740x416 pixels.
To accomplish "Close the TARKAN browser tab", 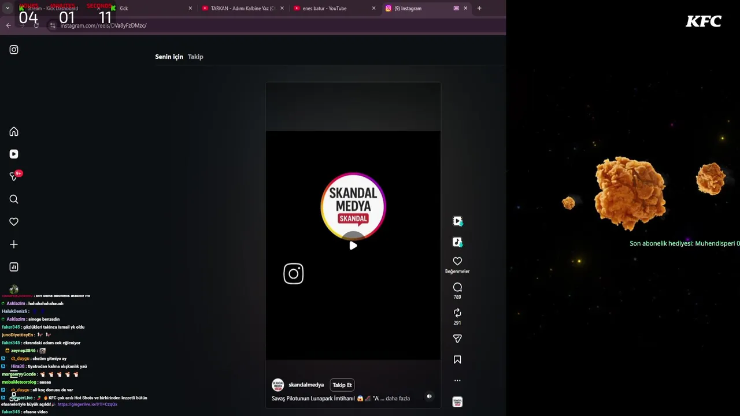I will [282, 8].
